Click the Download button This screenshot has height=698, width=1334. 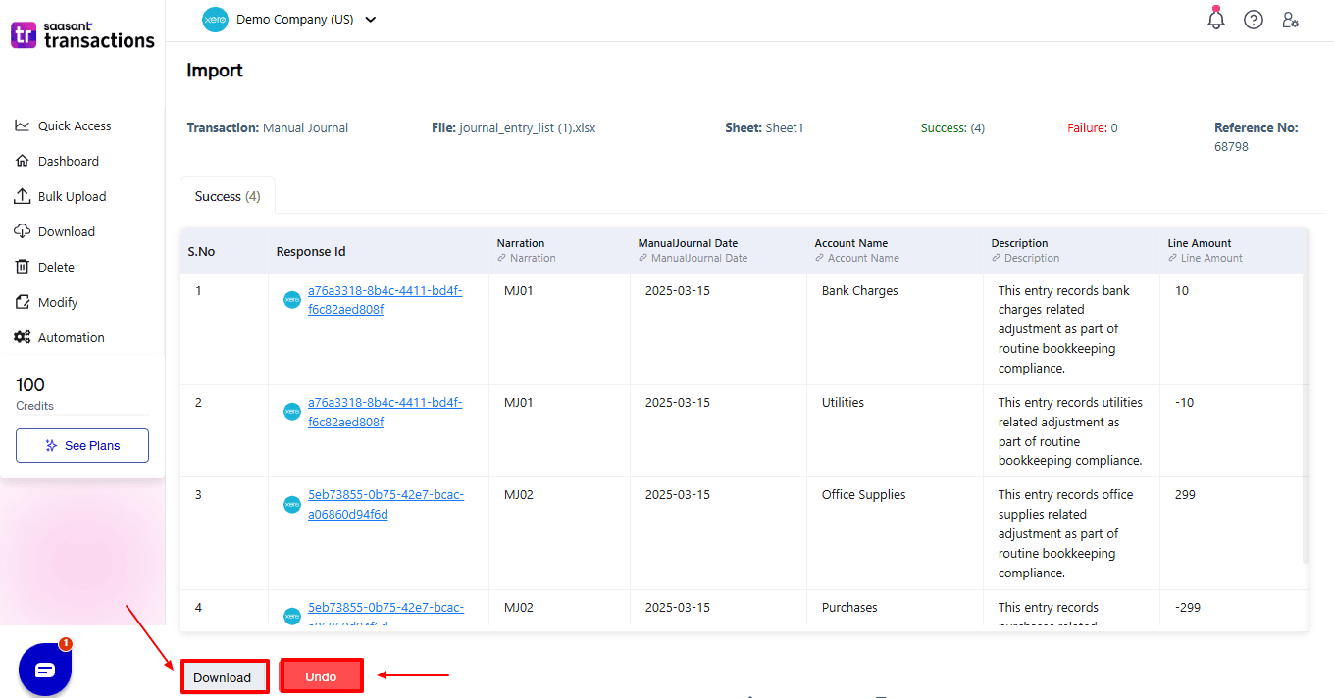(225, 676)
